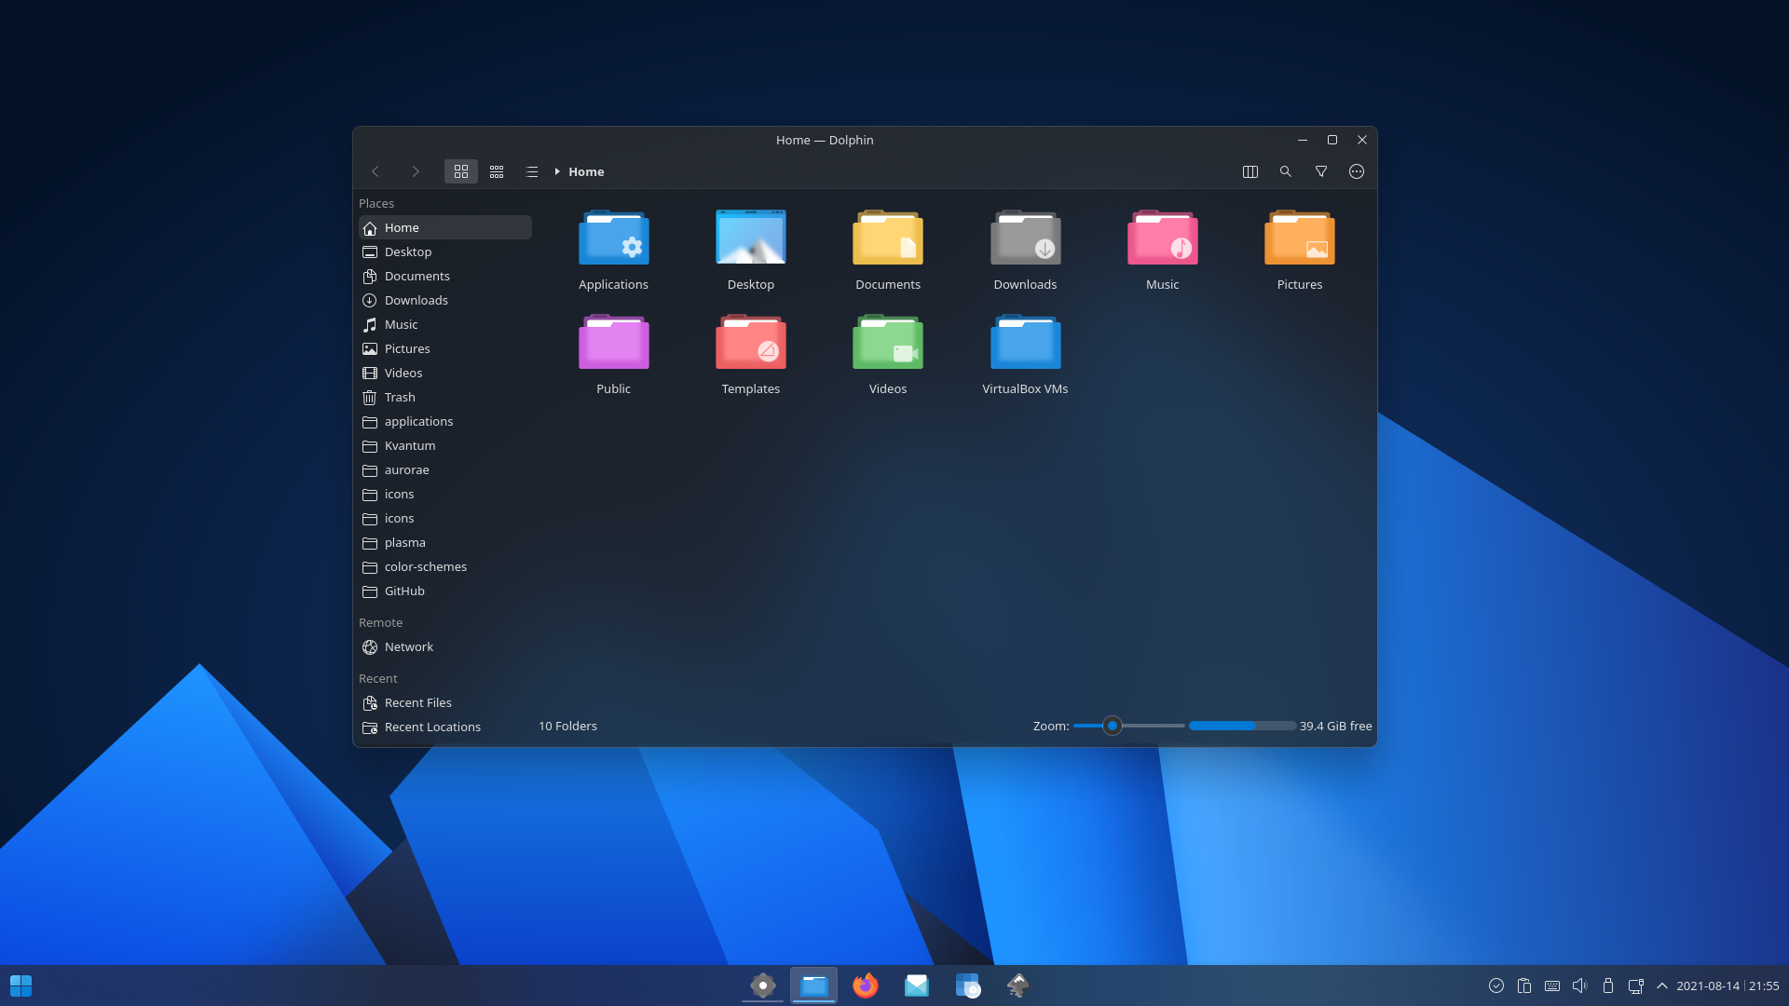This screenshot has height=1006, width=1789.
Task: Launch Firefox from the taskbar
Action: click(x=866, y=986)
